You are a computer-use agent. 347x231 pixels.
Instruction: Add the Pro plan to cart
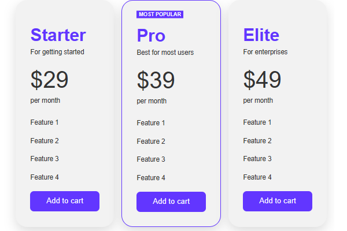[x=171, y=202]
